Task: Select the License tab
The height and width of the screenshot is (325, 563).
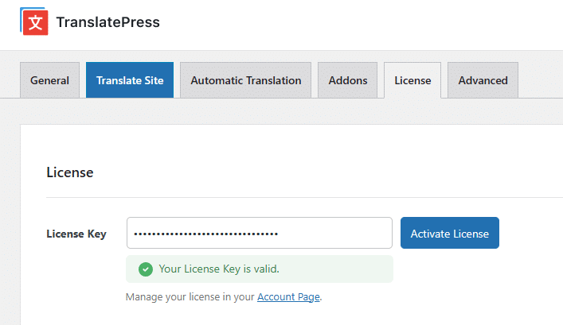Action: (x=412, y=80)
